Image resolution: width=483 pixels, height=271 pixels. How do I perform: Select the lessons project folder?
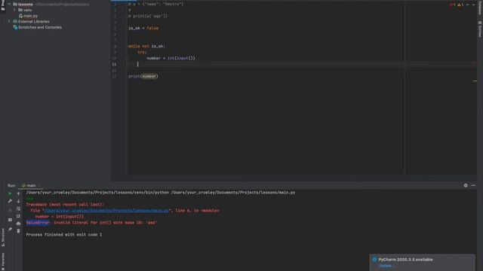pyautogui.click(x=25, y=4)
